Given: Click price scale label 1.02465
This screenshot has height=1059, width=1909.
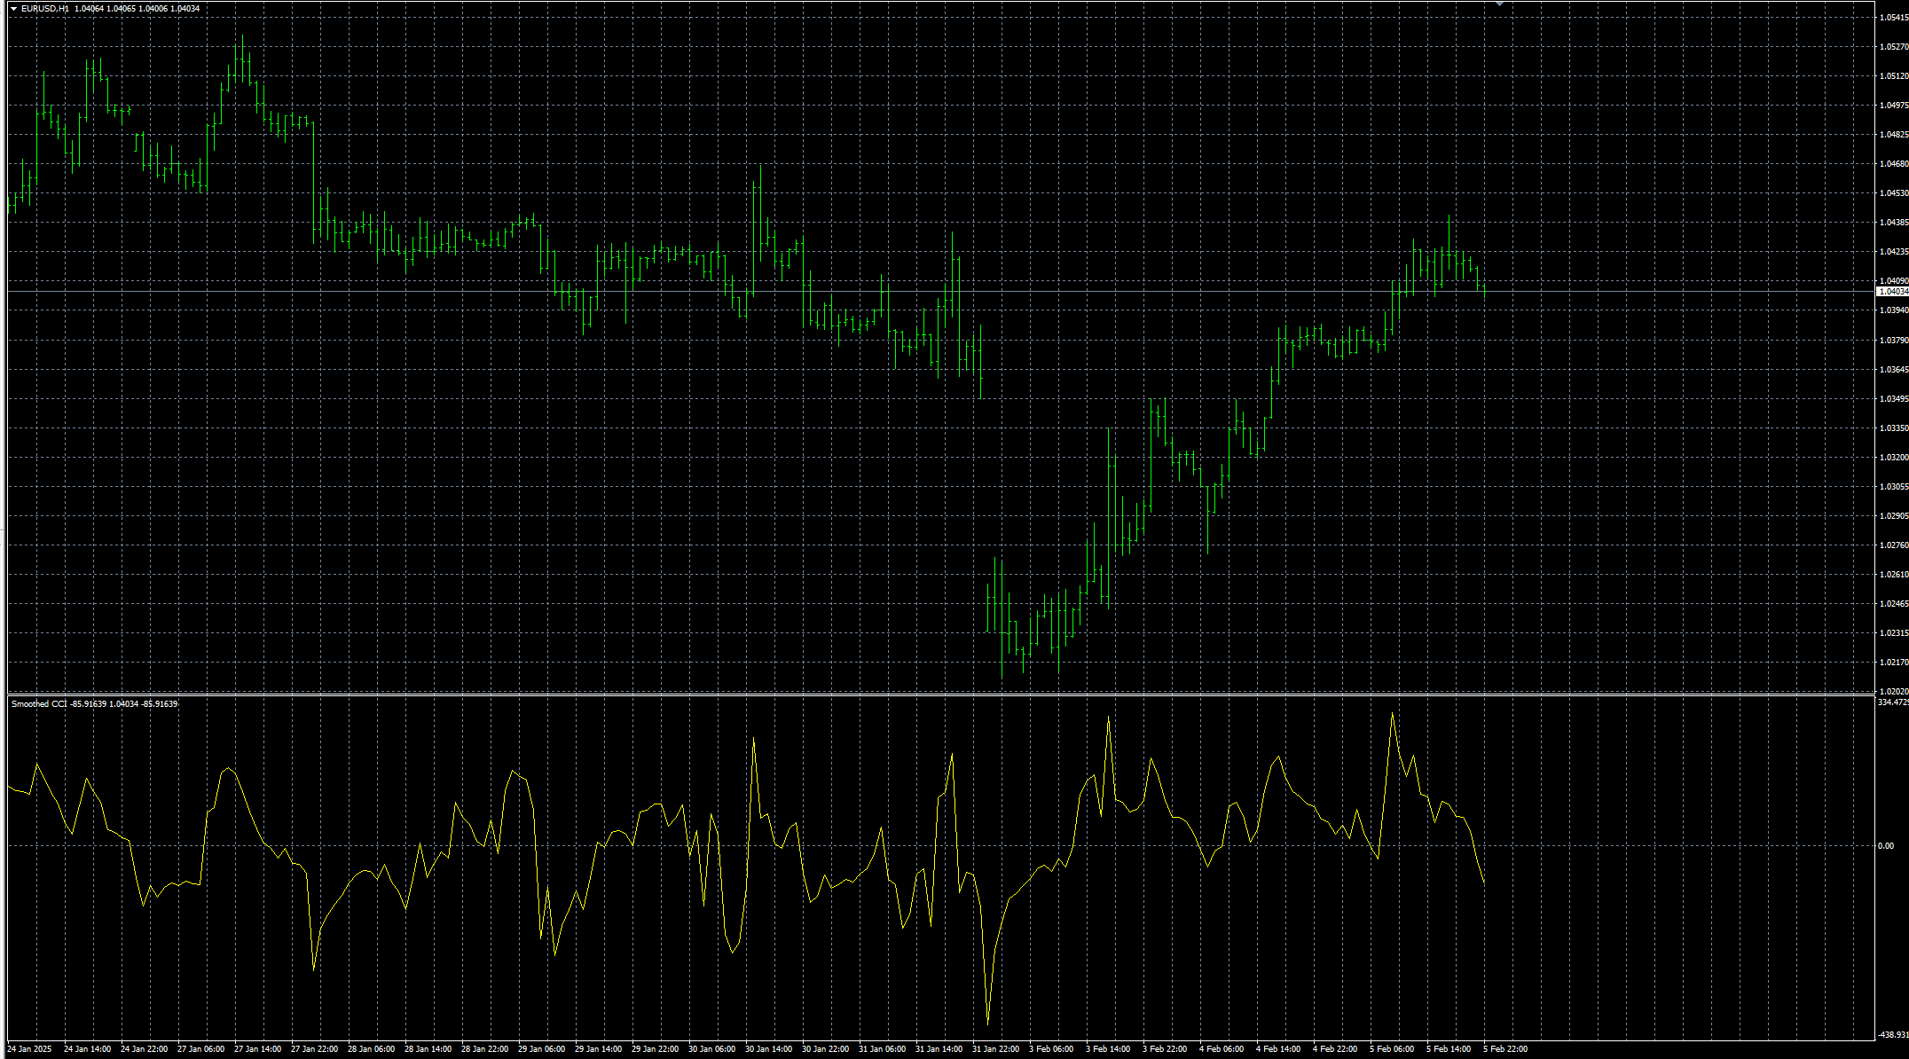Looking at the screenshot, I should pos(1894,604).
